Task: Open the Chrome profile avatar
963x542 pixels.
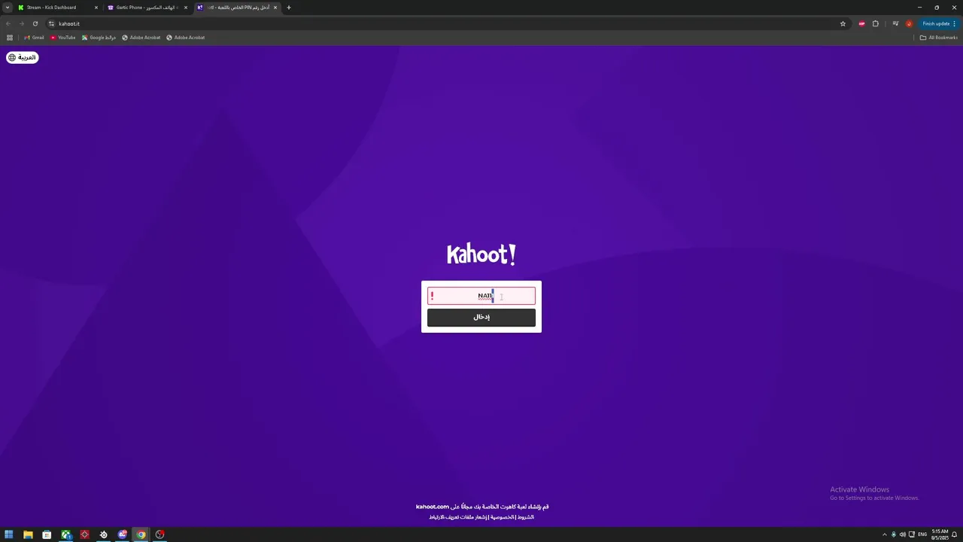Action: (909, 23)
